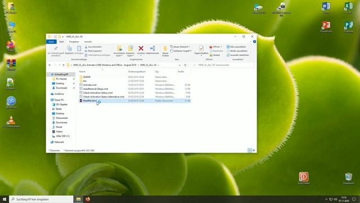Image resolution: width=360 pixels, height=203 pixels.
Task: Click the Ausschneiden scissors button
Action: tap(93, 47)
